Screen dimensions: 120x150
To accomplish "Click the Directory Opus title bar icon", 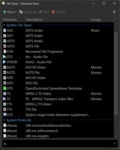I will pyautogui.click(x=3, y=3).
